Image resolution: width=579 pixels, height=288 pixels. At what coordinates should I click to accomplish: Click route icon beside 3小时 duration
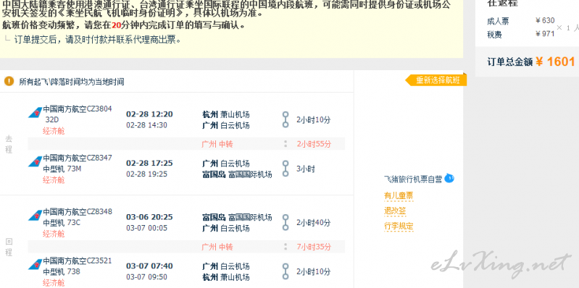tap(286, 169)
